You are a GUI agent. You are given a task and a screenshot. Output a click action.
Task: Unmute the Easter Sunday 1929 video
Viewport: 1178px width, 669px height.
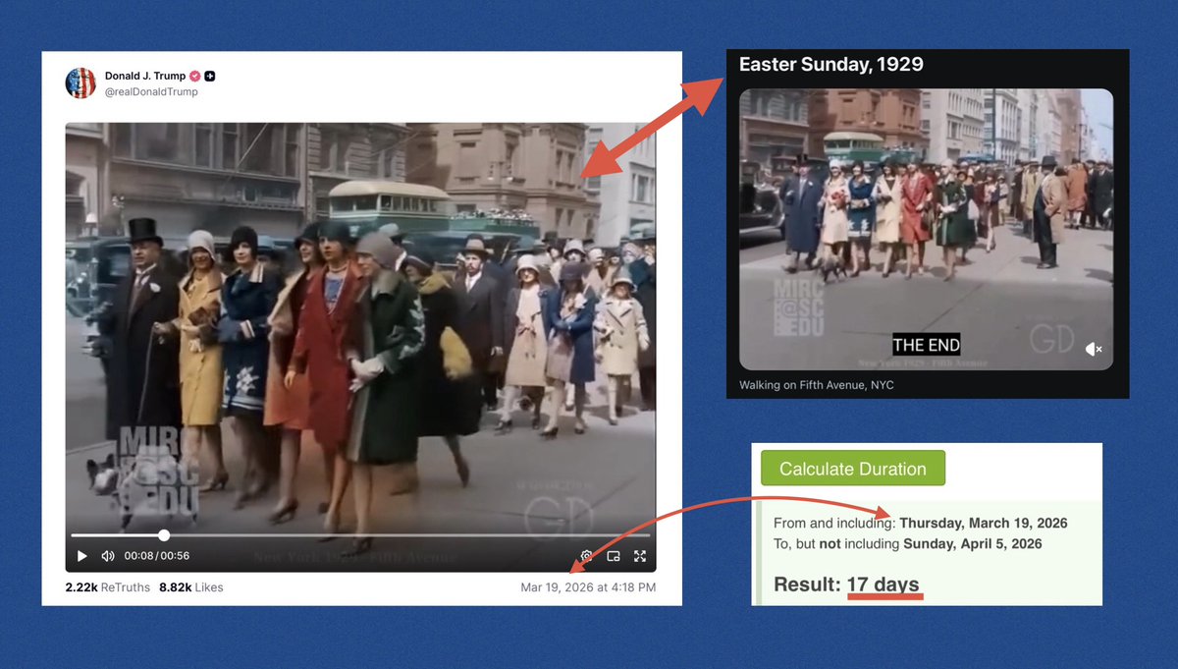(1094, 349)
